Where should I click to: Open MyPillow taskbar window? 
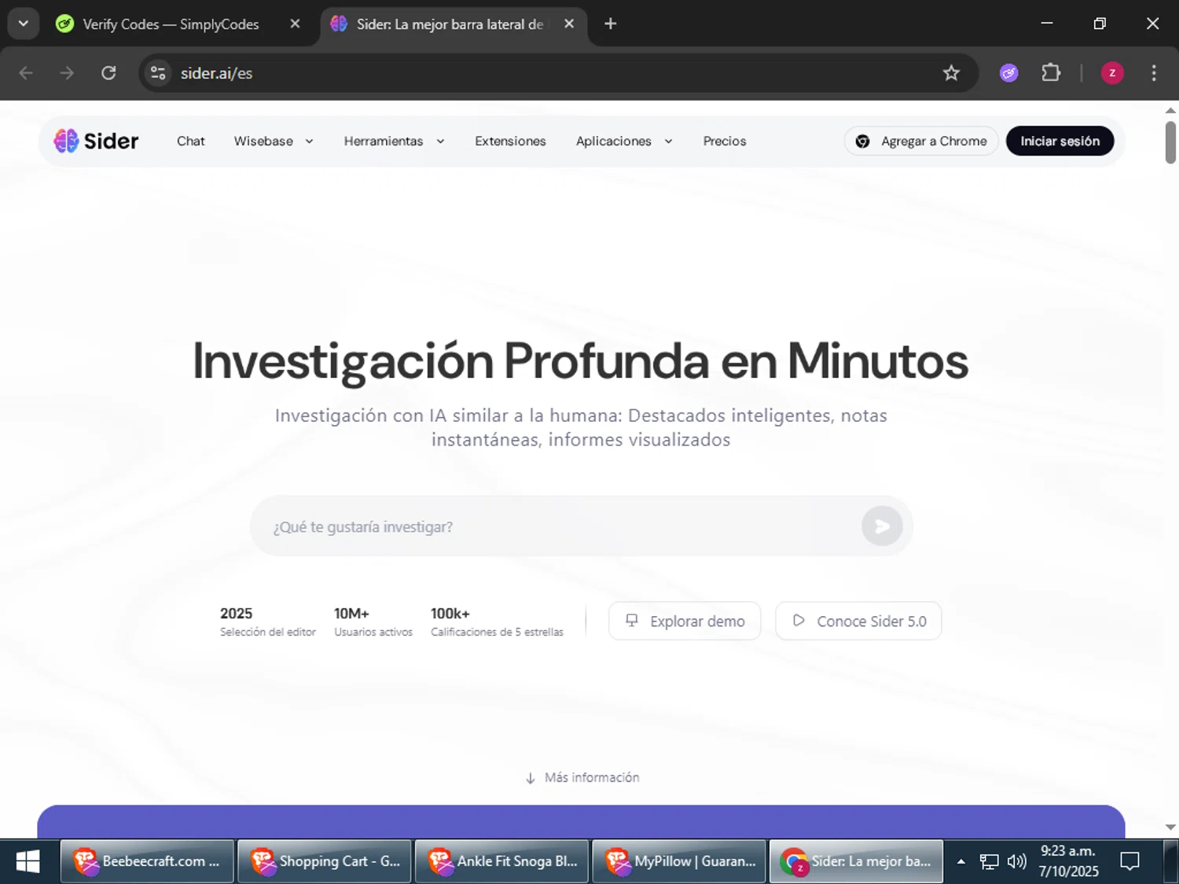click(x=679, y=862)
